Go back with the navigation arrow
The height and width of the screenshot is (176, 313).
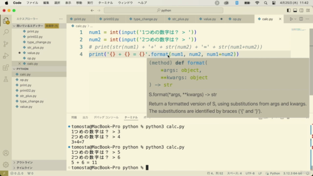pyautogui.click(x=92, y=10)
